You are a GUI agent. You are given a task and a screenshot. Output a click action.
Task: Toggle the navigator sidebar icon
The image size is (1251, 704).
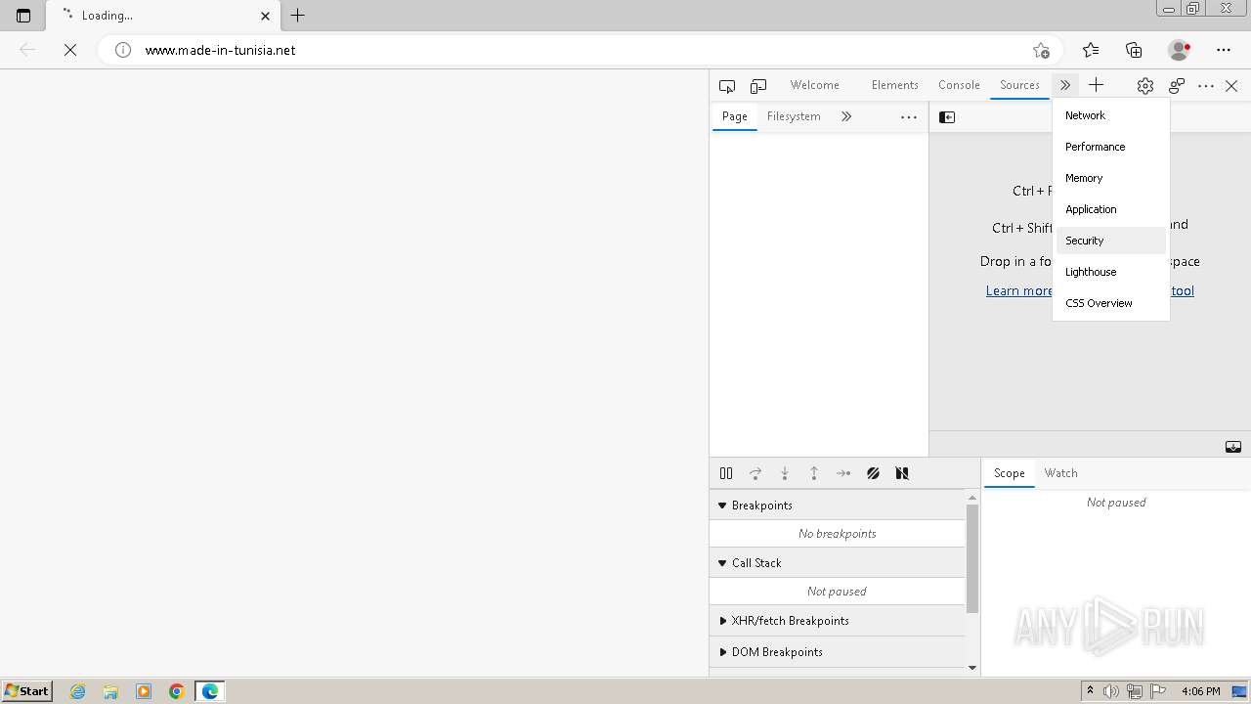coord(947,117)
